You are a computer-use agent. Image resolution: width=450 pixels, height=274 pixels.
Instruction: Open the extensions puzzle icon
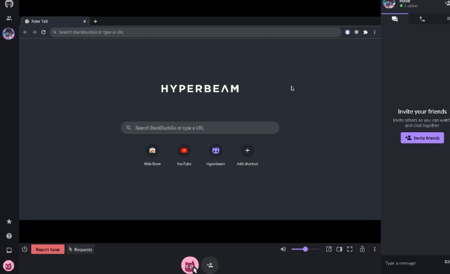point(365,32)
